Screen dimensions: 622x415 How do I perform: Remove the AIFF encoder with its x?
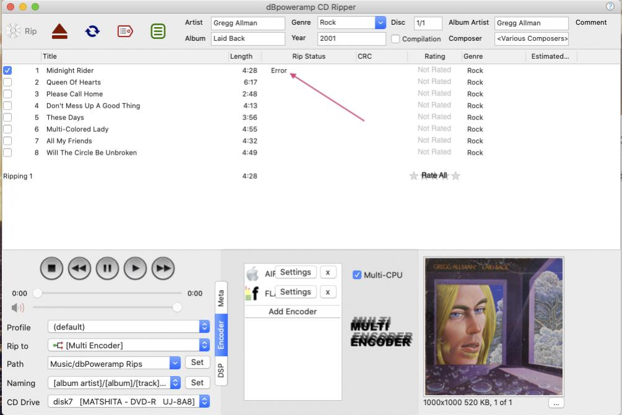pos(328,273)
